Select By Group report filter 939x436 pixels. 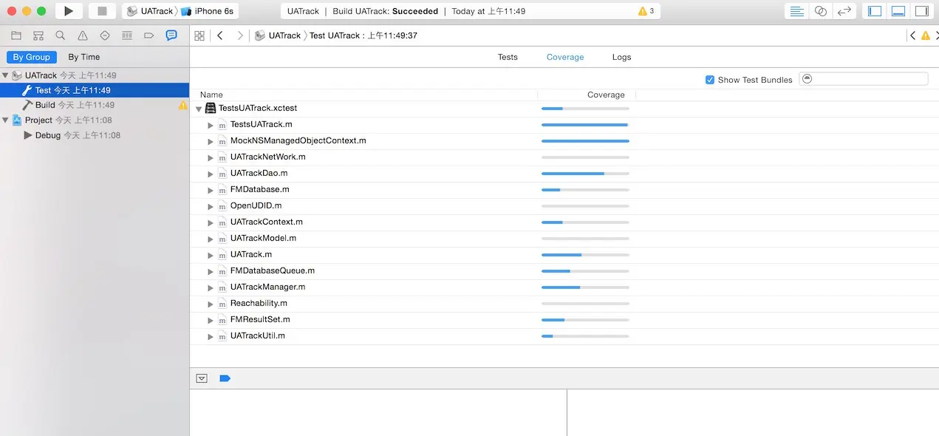click(32, 57)
